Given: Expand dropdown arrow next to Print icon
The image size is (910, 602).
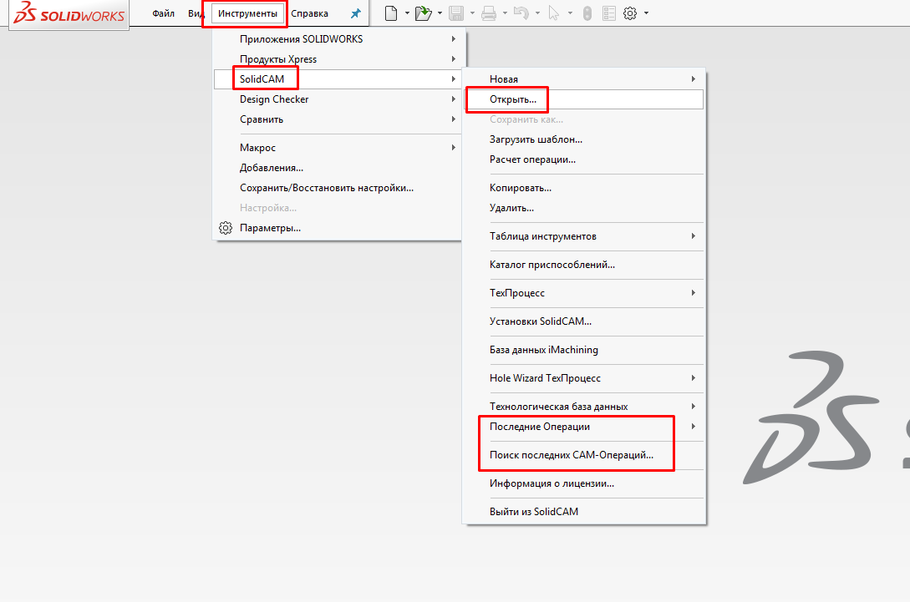Looking at the screenshot, I should pyautogui.click(x=505, y=13).
